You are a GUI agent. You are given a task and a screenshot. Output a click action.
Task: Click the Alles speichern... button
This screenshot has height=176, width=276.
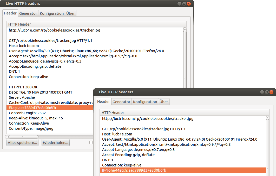[x=22, y=143]
